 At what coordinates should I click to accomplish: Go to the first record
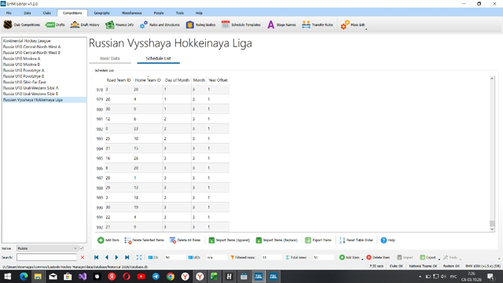tap(96, 257)
